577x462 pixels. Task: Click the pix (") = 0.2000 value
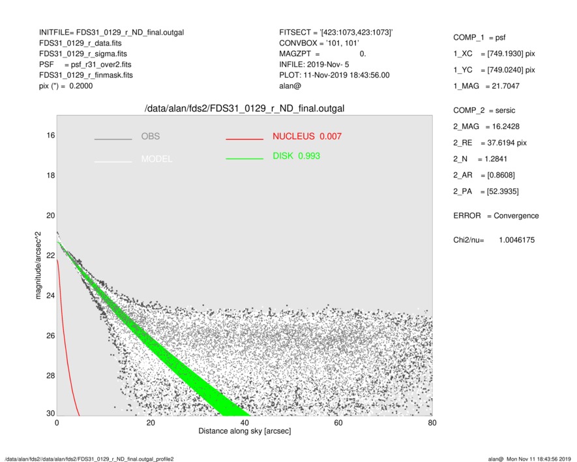point(66,86)
